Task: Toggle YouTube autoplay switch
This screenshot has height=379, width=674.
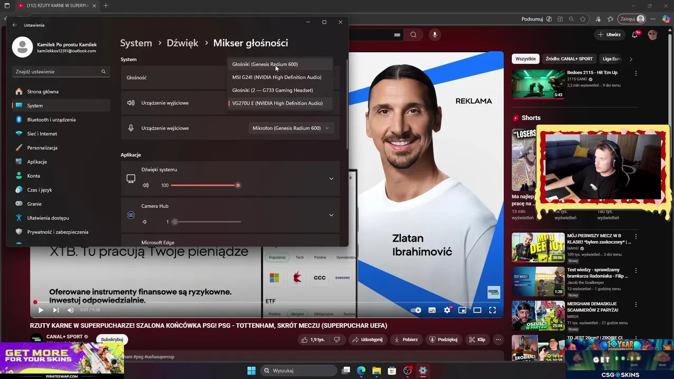Action: coord(416,310)
